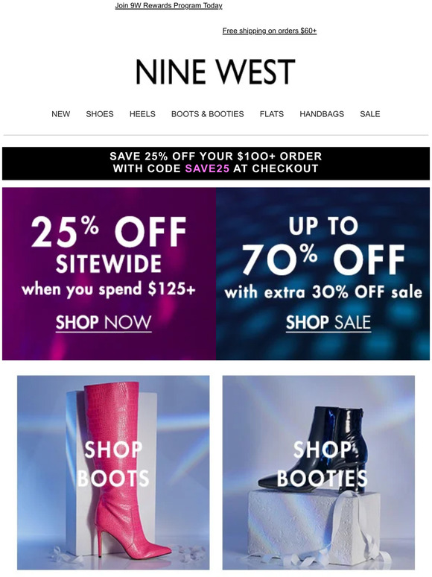Go to the SALE navigation item
The height and width of the screenshot is (577, 432).
click(x=370, y=114)
